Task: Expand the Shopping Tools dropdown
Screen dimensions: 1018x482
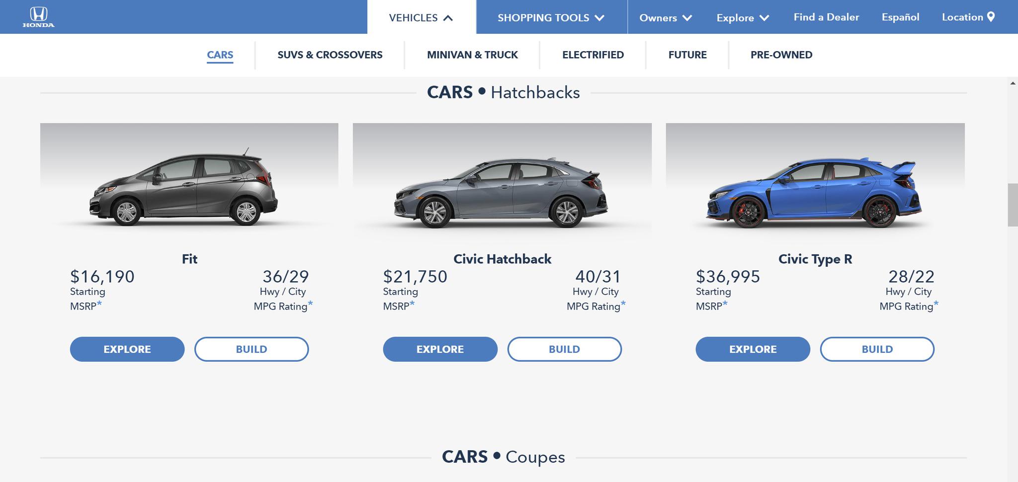Action: (x=551, y=18)
